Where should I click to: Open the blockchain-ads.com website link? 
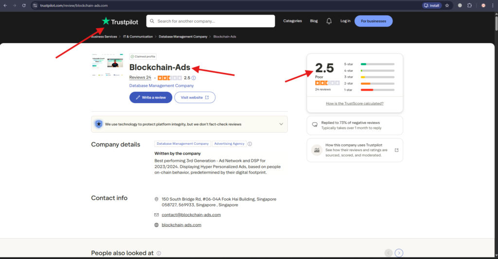click(x=181, y=225)
